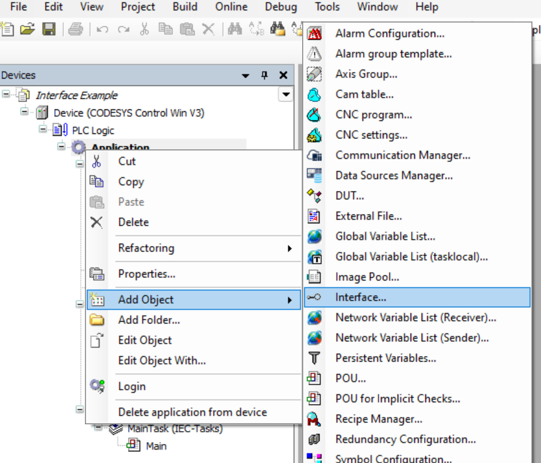The height and width of the screenshot is (463, 541).
Task: Open the Interface Example project dropdown
Action: click(286, 95)
